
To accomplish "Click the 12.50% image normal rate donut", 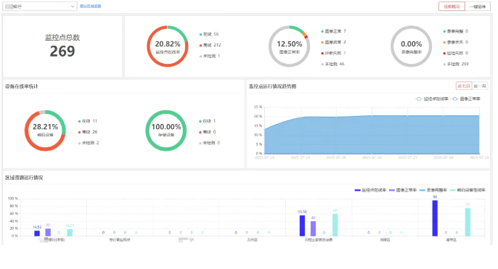I will tap(289, 46).
